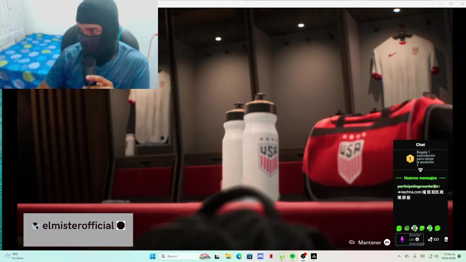Screen dimensions: 466x262
Task: Select the angry green square emote
Action: click(x=407, y=228)
